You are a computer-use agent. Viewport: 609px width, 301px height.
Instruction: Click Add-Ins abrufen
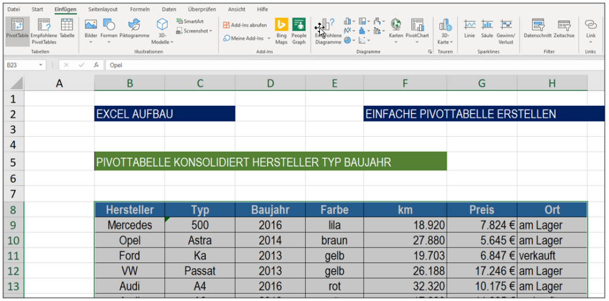pyautogui.click(x=245, y=25)
